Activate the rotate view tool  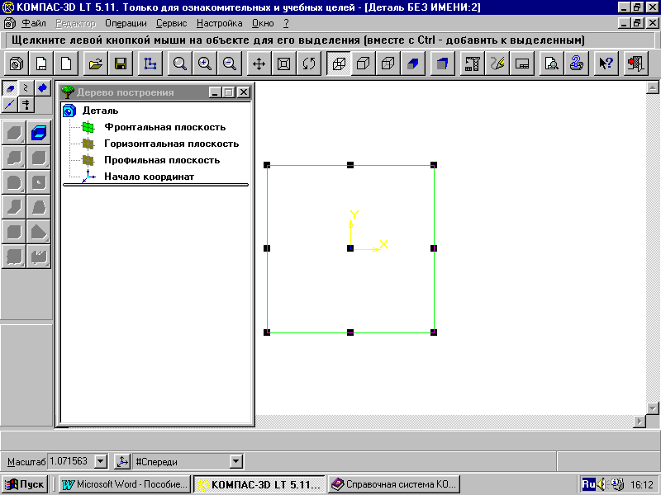coord(308,64)
